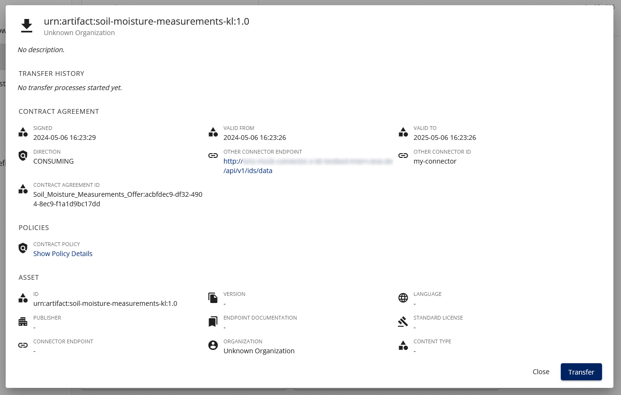Open the other connector endpoint URL
The image size is (621, 395).
point(308,166)
